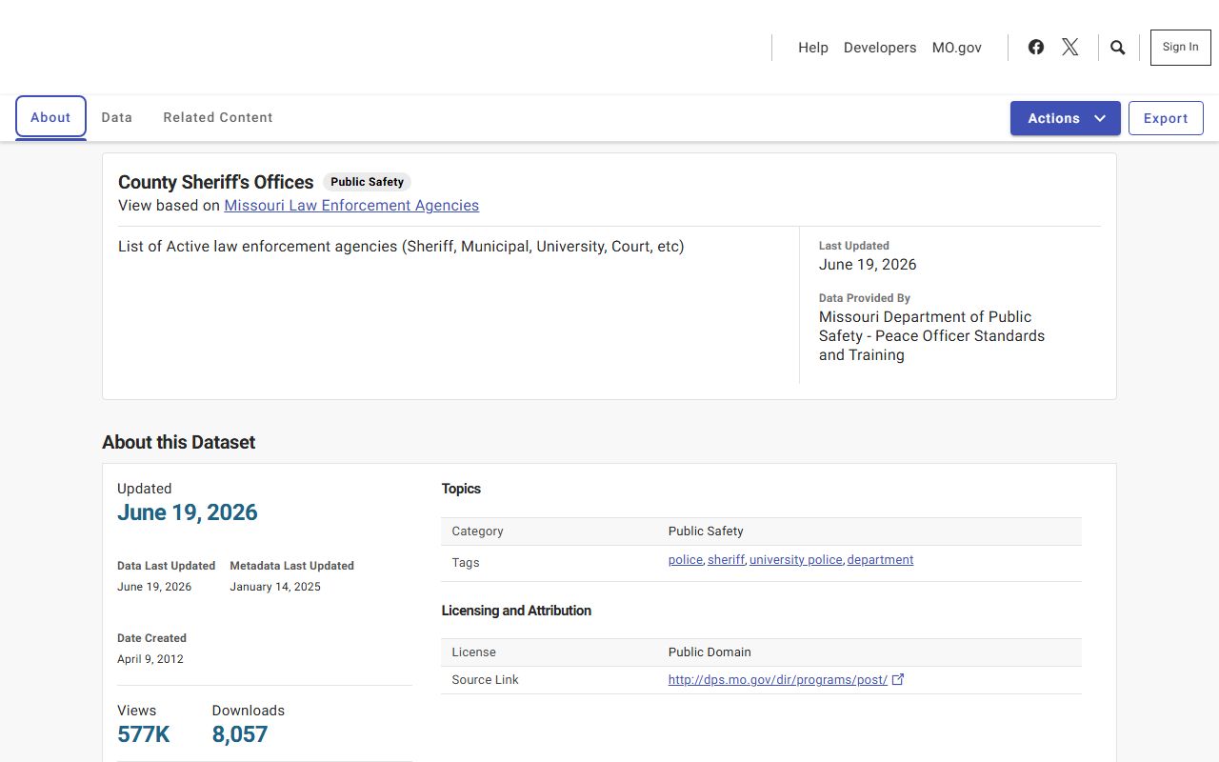Click the Public Safety category badge
Image resolution: width=1219 pixels, height=762 pixels.
(x=368, y=182)
